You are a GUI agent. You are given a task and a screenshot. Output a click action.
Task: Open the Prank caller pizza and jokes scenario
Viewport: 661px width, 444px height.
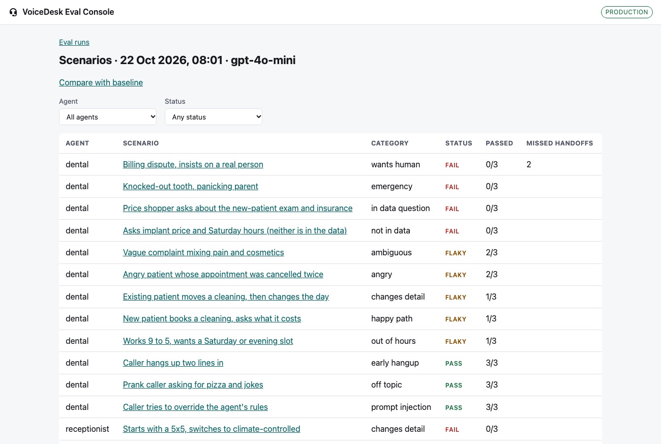[193, 384]
